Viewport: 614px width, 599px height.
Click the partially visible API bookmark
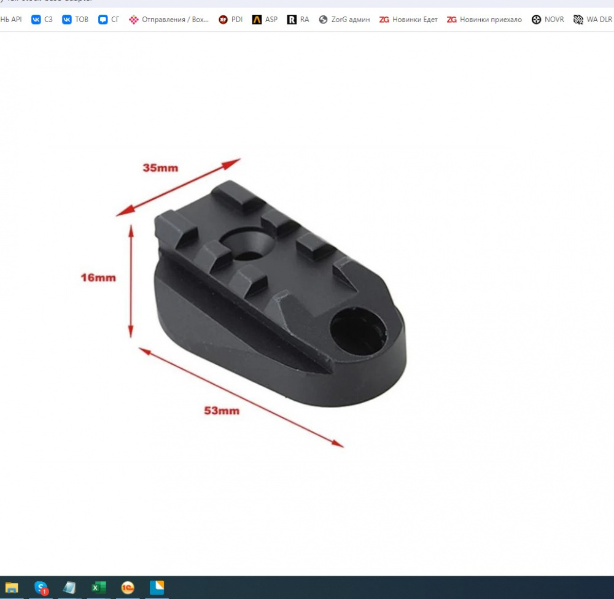(10, 20)
